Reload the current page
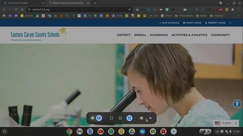Image resolution: width=243 pixels, height=136 pixels. pos(16,9)
